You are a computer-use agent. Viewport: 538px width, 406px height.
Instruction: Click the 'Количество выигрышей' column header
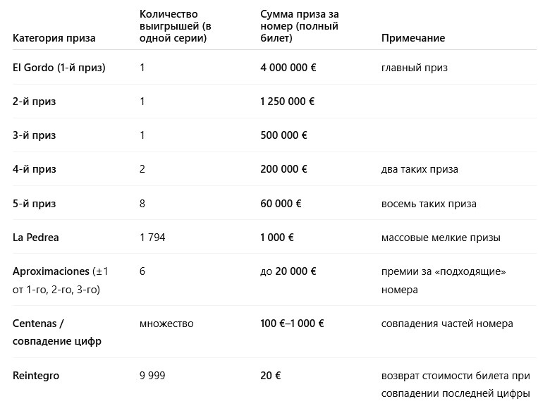(176, 26)
